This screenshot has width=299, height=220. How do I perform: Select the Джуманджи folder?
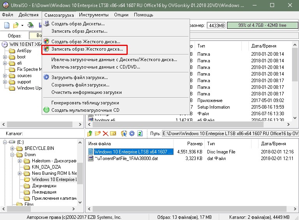coord(44,186)
